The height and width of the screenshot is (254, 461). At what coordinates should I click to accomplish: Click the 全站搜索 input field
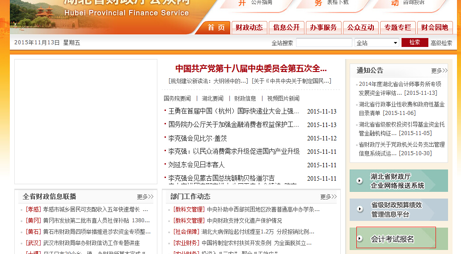coord(324,42)
